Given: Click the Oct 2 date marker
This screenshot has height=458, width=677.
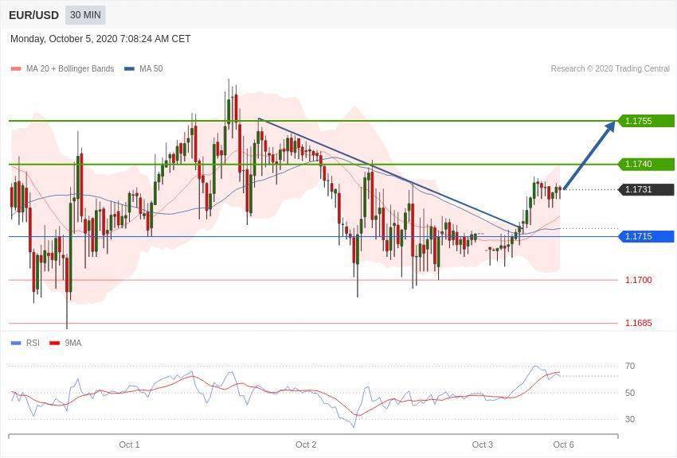Looking at the screenshot, I should pos(306,444).
